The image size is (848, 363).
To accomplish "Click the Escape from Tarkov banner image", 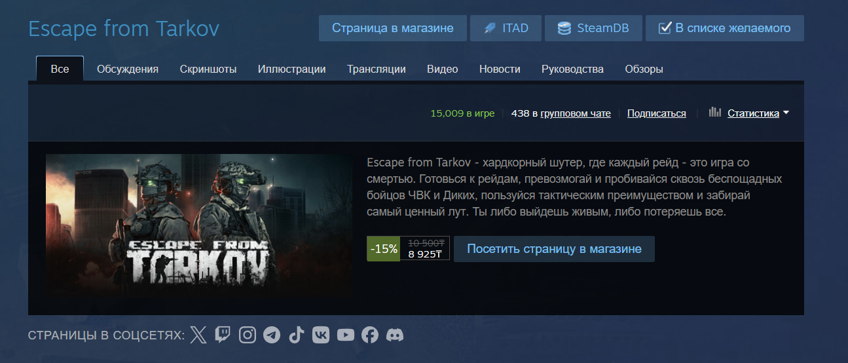I will (x=200, y=227).
